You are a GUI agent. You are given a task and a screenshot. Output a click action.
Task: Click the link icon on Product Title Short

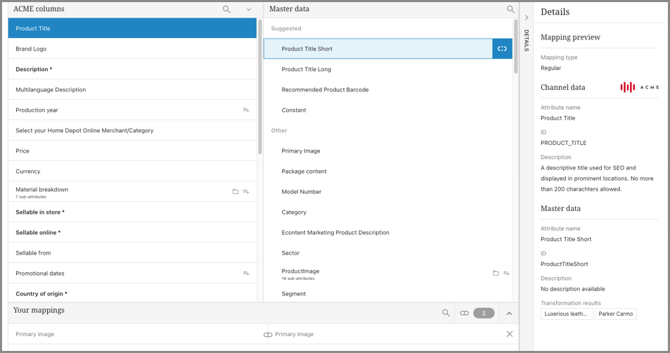[502, 49]
